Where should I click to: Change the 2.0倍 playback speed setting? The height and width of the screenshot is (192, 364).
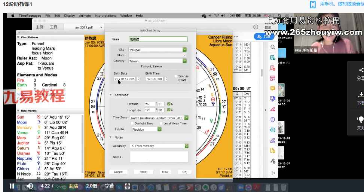[x=92, y=186]
